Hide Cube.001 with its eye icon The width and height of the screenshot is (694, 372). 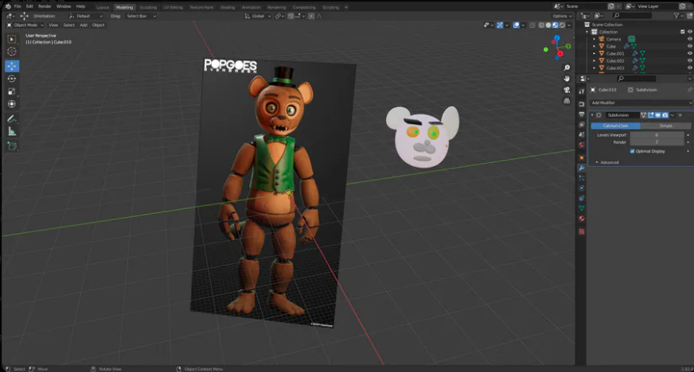pyautogui.click(x=689, y=53)
